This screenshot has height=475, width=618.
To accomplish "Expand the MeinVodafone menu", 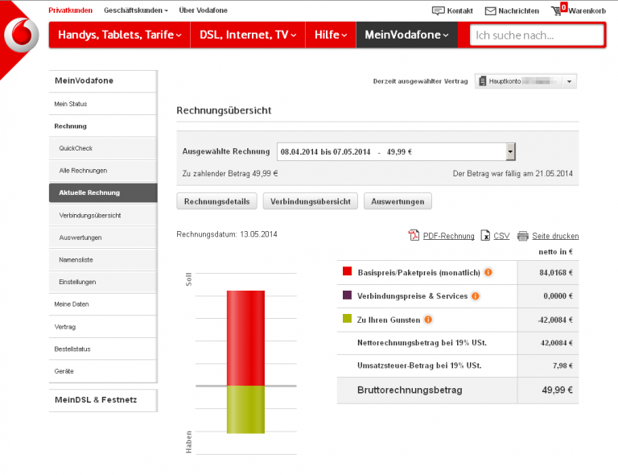I will 406,35.
